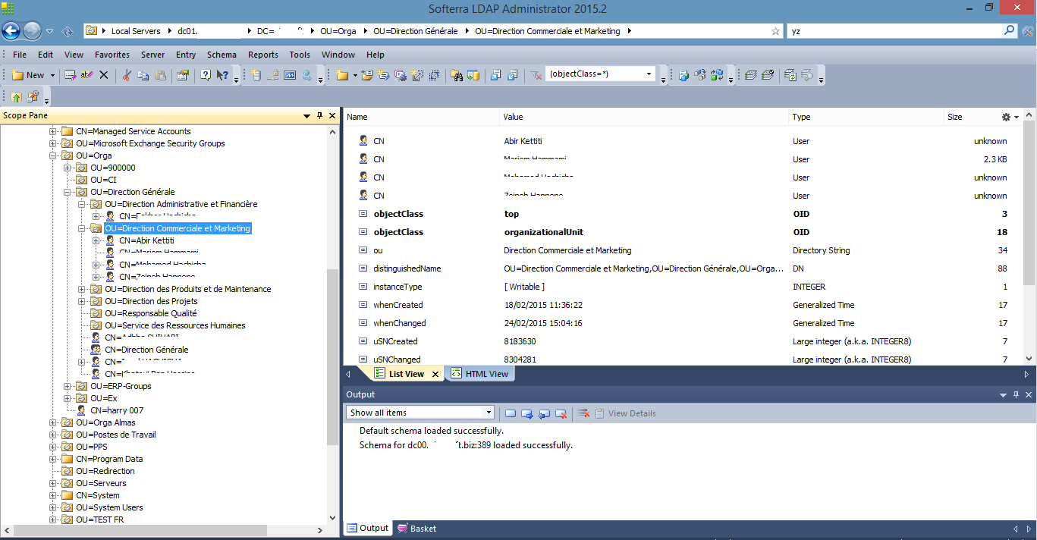This screenshot has width=1037, height=540.
Task: Click the help question mark icon
Action: point(206,75)
